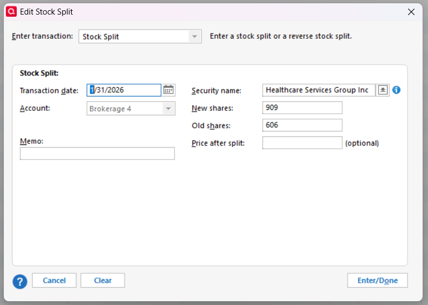Confirm with the Enter/Done button
This screenshot has height=305, width=428.
[x=377, y=280]
